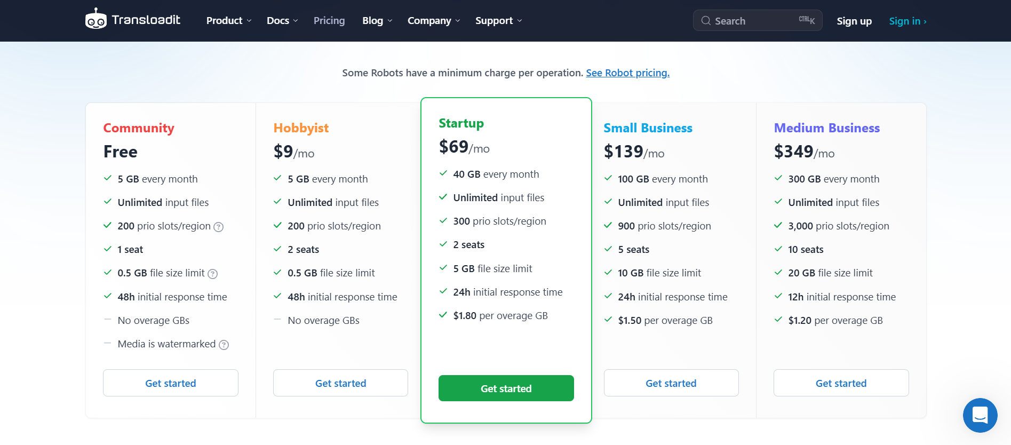Click Get started under Community plan

click(x=171, y=383)
